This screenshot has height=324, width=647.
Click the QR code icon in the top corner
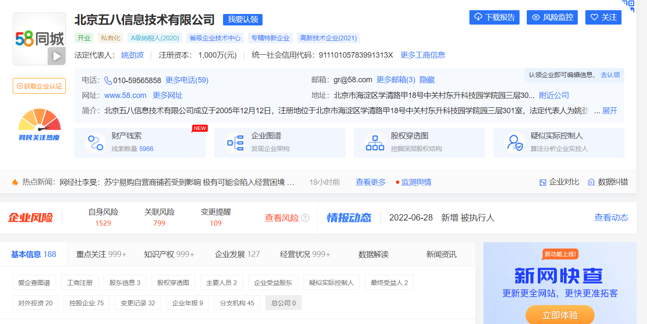(629, 6)
